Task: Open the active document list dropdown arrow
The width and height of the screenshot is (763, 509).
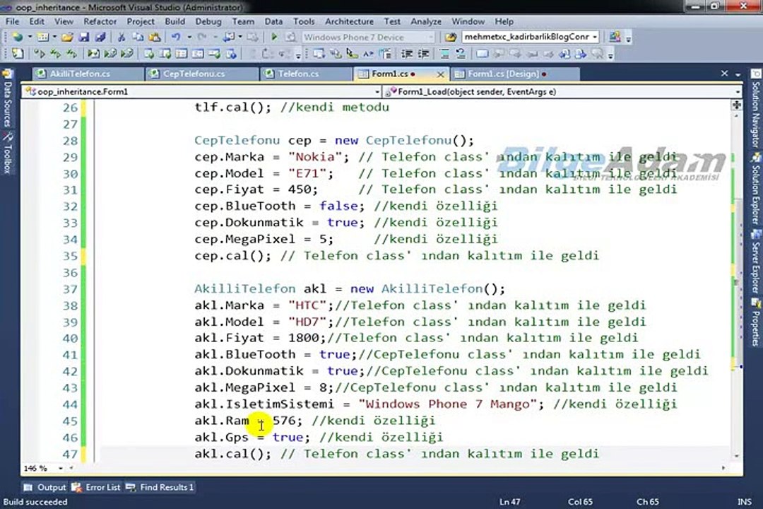Action: pyautogui.click(x=738, y=74)
